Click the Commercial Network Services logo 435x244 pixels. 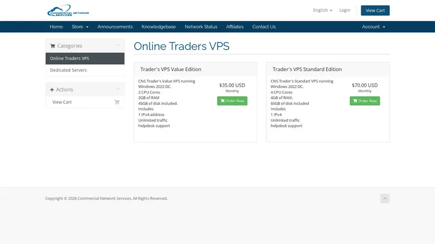(68, 11)
